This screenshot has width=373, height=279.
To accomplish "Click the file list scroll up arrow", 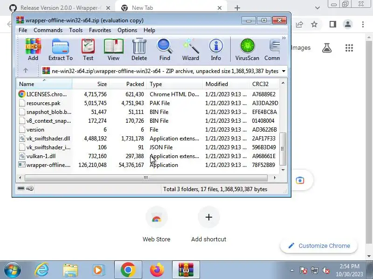I will coord(283,83).
